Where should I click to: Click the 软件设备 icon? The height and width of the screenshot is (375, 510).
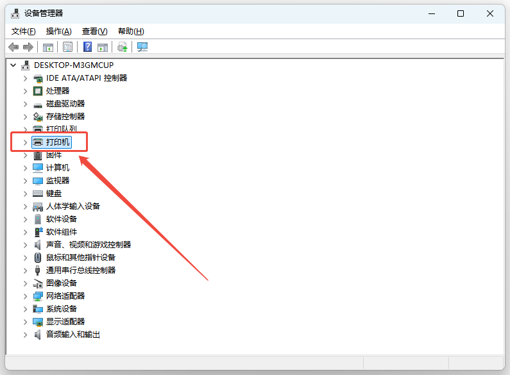pos(38,219)
